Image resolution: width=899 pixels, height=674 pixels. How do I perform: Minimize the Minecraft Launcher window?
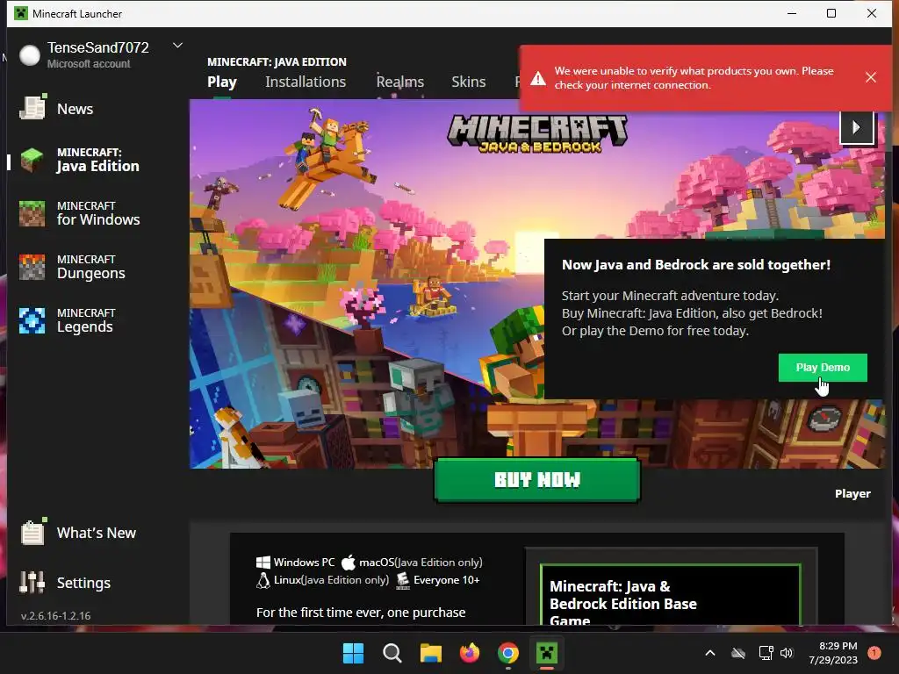click(x=792, y=13)
